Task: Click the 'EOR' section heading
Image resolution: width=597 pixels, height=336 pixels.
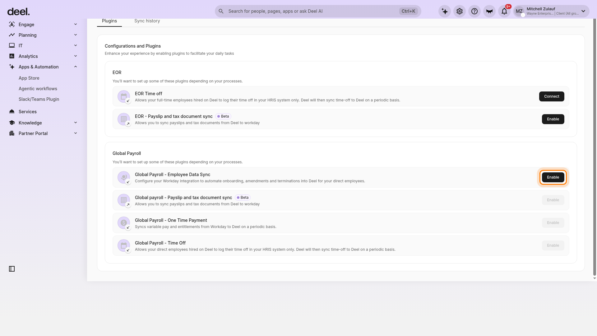Action: (117, 72)
